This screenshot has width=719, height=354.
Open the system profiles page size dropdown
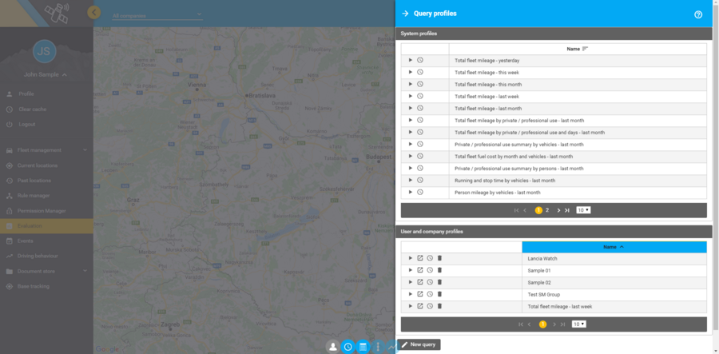tap(582, 210)
